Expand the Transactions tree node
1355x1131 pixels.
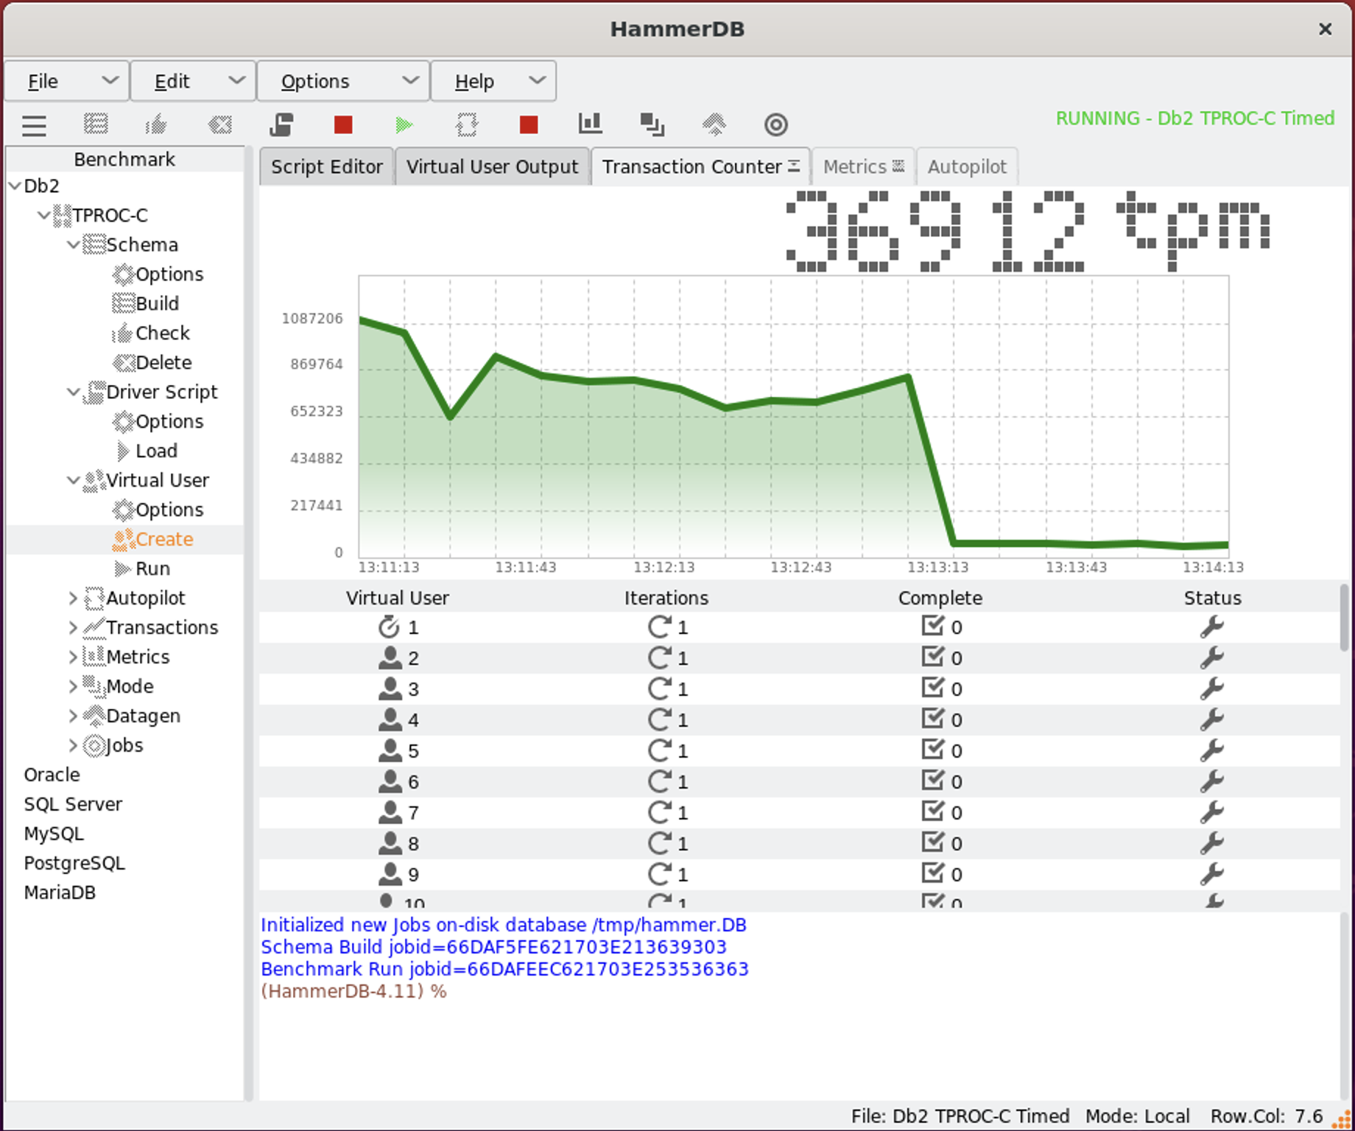tap(73, 627)
